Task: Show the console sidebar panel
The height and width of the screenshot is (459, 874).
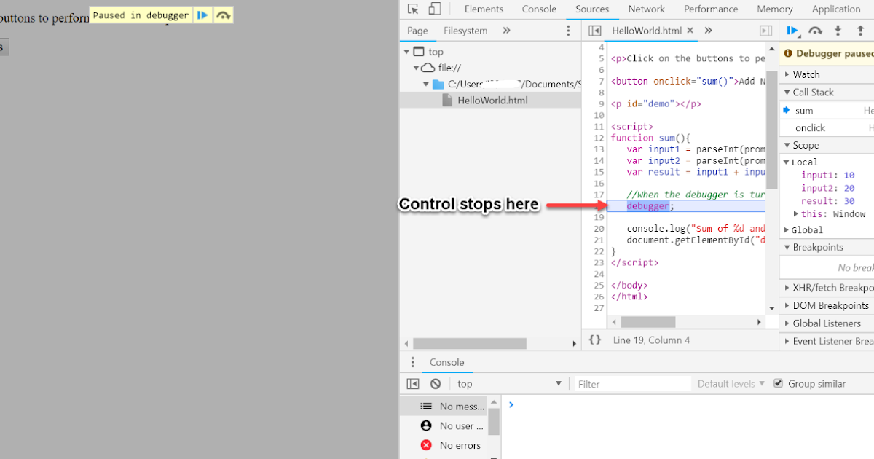Action: pyautogui.click(x=413, y=383)
